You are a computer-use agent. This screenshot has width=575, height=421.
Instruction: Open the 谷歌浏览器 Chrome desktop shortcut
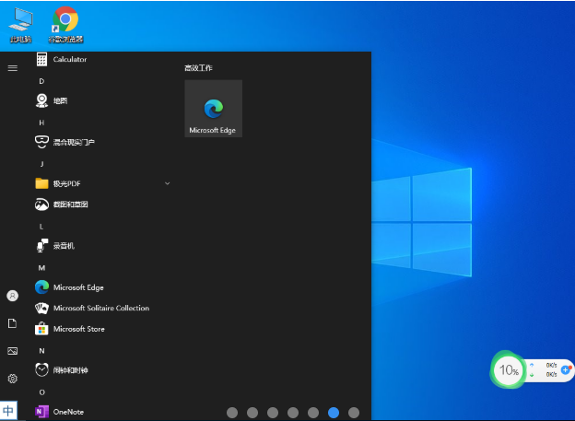coord(65,25)
